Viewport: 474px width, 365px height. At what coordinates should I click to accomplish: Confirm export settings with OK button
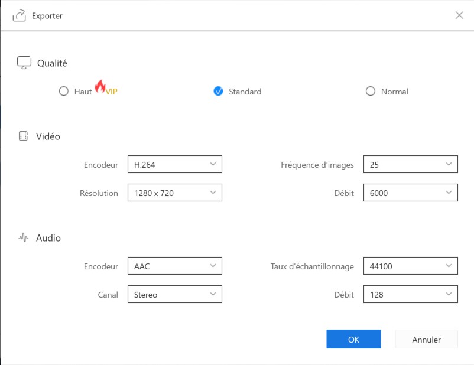tap(353, 340)
